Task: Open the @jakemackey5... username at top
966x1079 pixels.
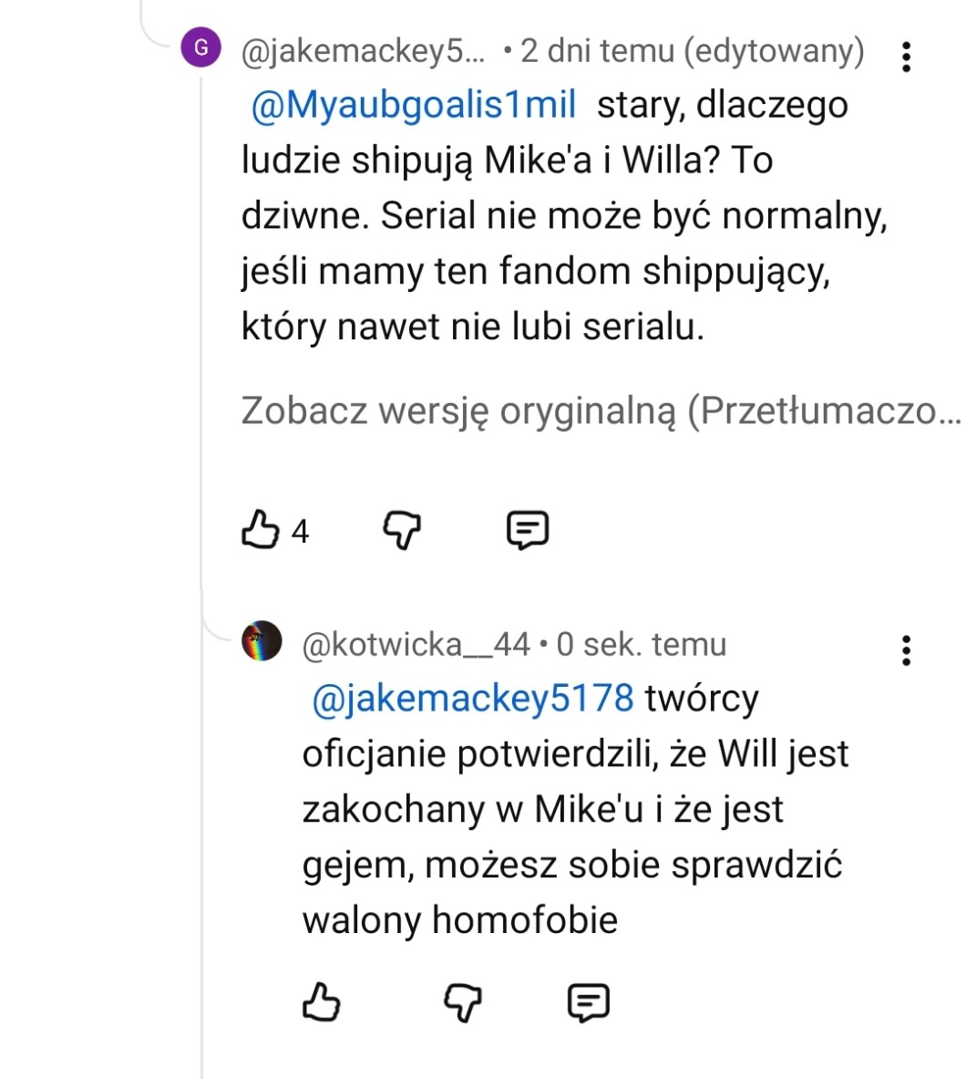Action: coord(364,52)
